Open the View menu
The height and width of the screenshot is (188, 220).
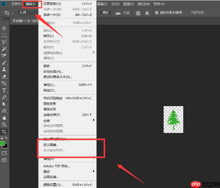point(128,4)
